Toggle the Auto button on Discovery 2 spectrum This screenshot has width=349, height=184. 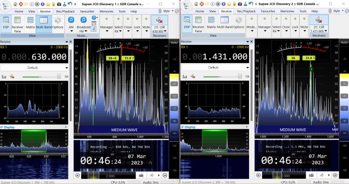click(344, 42)
